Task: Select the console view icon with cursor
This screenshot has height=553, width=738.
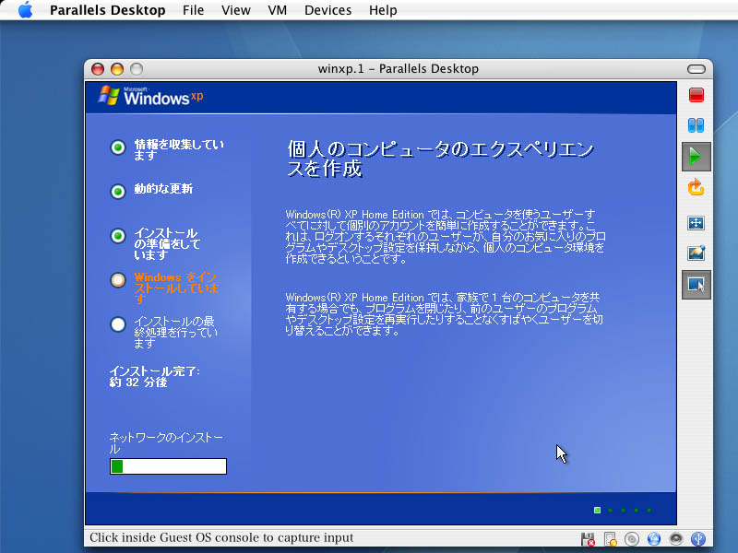Action: tap(696, 285)
